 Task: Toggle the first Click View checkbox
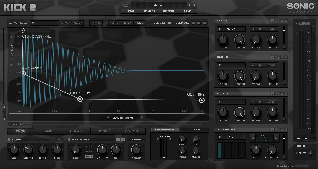(x=193, y=23)
